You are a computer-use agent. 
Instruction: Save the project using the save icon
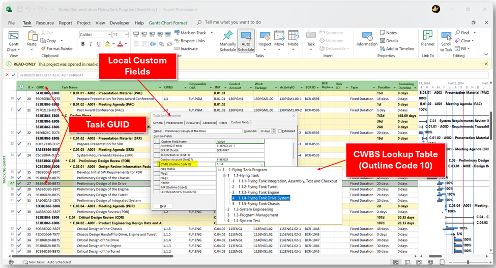[x=20, y=9]
